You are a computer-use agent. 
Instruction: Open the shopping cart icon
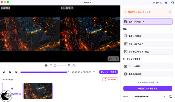(x=166, y=2)
